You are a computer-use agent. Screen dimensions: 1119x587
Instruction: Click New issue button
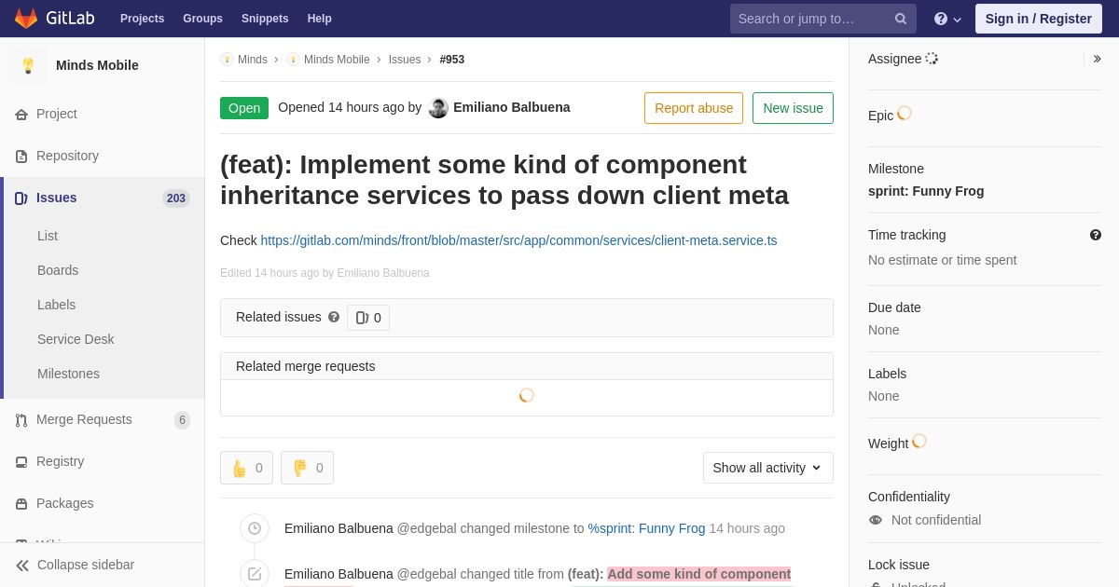tap(793, 108)
